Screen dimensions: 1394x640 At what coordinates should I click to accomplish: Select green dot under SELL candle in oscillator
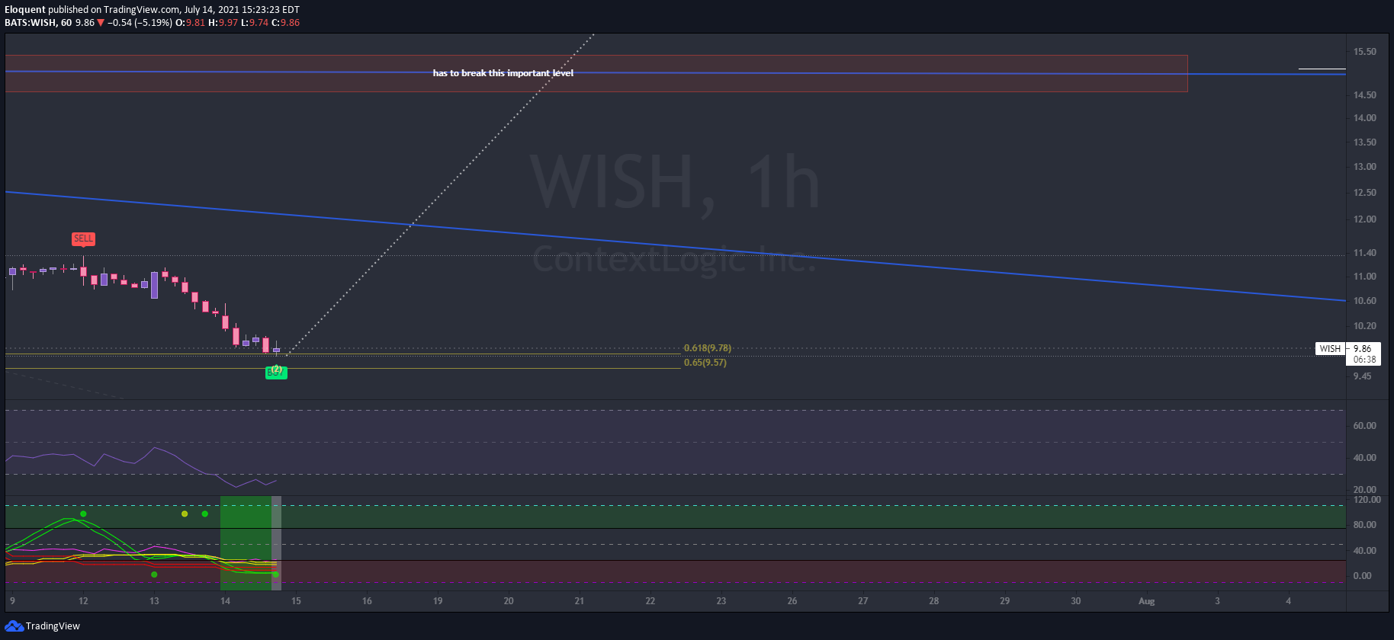coord(83,514)
